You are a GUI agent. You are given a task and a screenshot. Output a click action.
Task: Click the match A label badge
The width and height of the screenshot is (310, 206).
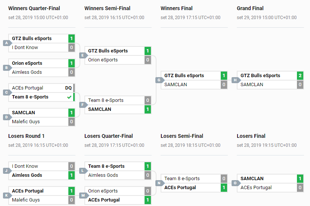click(6, 43)
